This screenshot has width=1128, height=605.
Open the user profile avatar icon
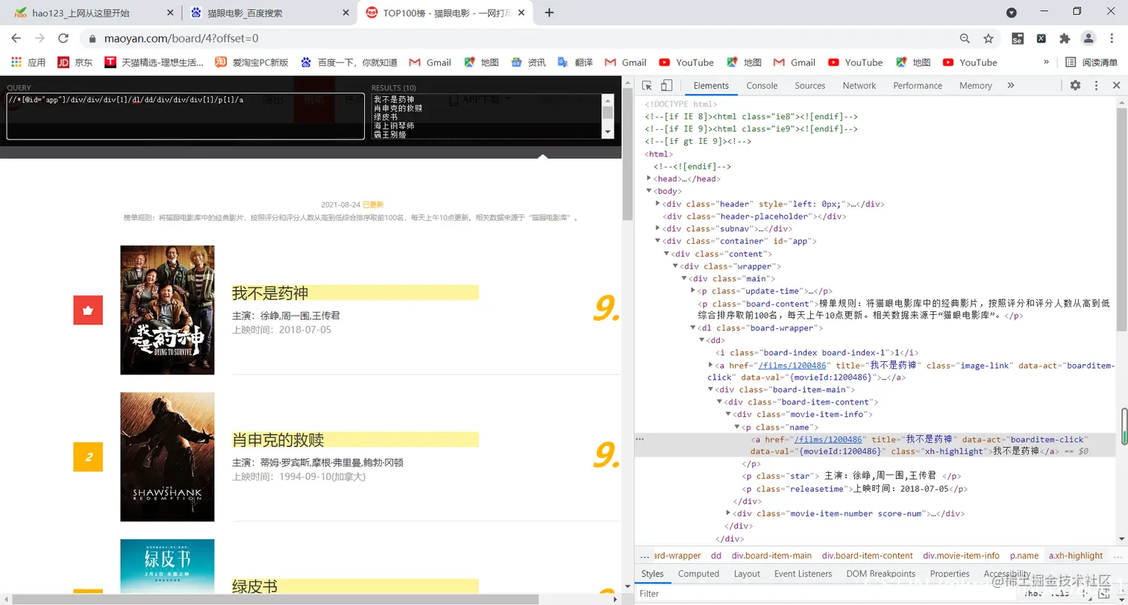pyautogui.click(x=1088, y=38)
